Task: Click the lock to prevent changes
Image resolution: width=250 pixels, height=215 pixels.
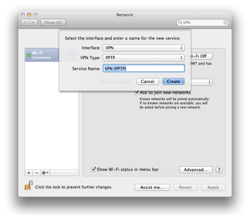Action: (x=28, y=185)
